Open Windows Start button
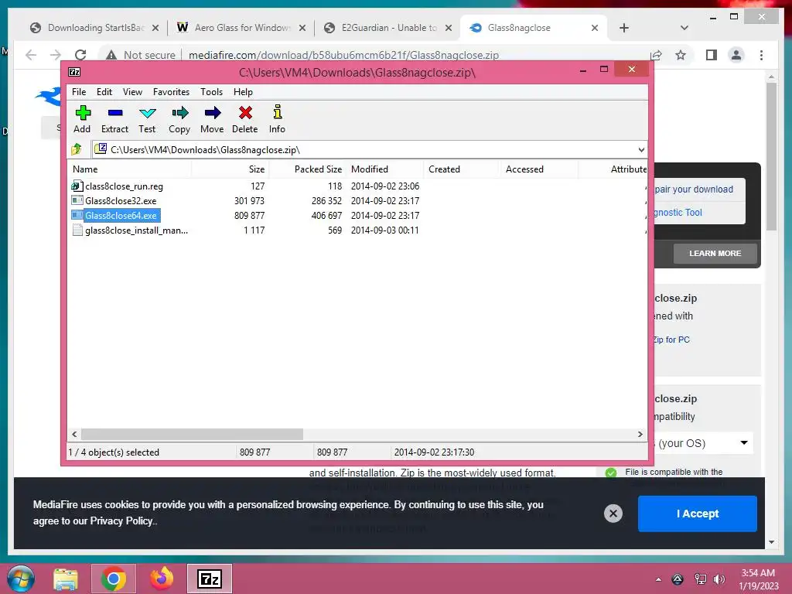792x594 pixels. point(21,579)
